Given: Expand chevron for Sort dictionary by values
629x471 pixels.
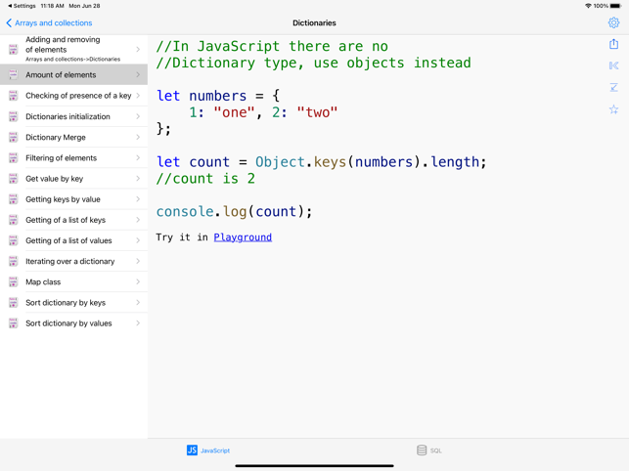Looking at the screenshot, I should (138, 323).
